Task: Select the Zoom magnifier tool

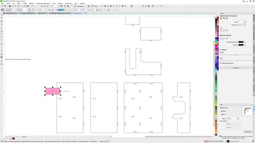Action: (2, 24)
